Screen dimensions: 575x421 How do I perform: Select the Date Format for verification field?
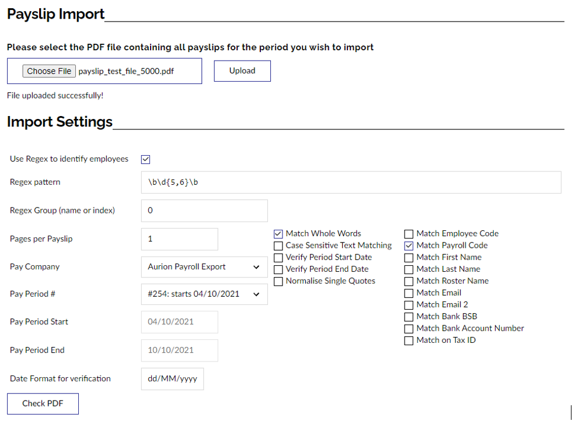click(172, 378)
